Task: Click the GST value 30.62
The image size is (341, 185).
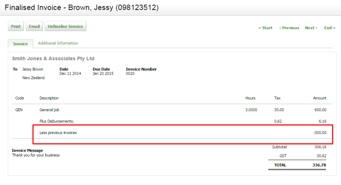Action: 321,156
